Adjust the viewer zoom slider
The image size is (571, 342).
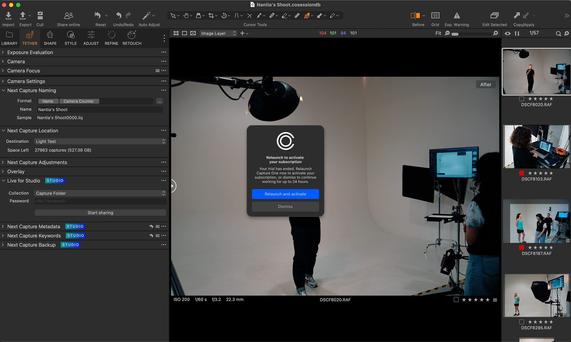coord(455,34)
